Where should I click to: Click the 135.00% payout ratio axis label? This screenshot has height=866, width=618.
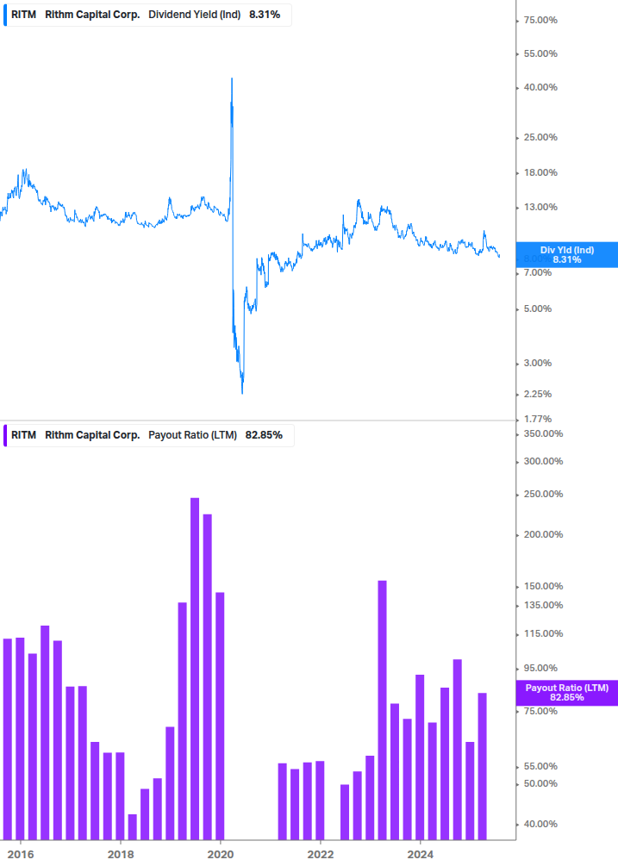pos(543,605)
